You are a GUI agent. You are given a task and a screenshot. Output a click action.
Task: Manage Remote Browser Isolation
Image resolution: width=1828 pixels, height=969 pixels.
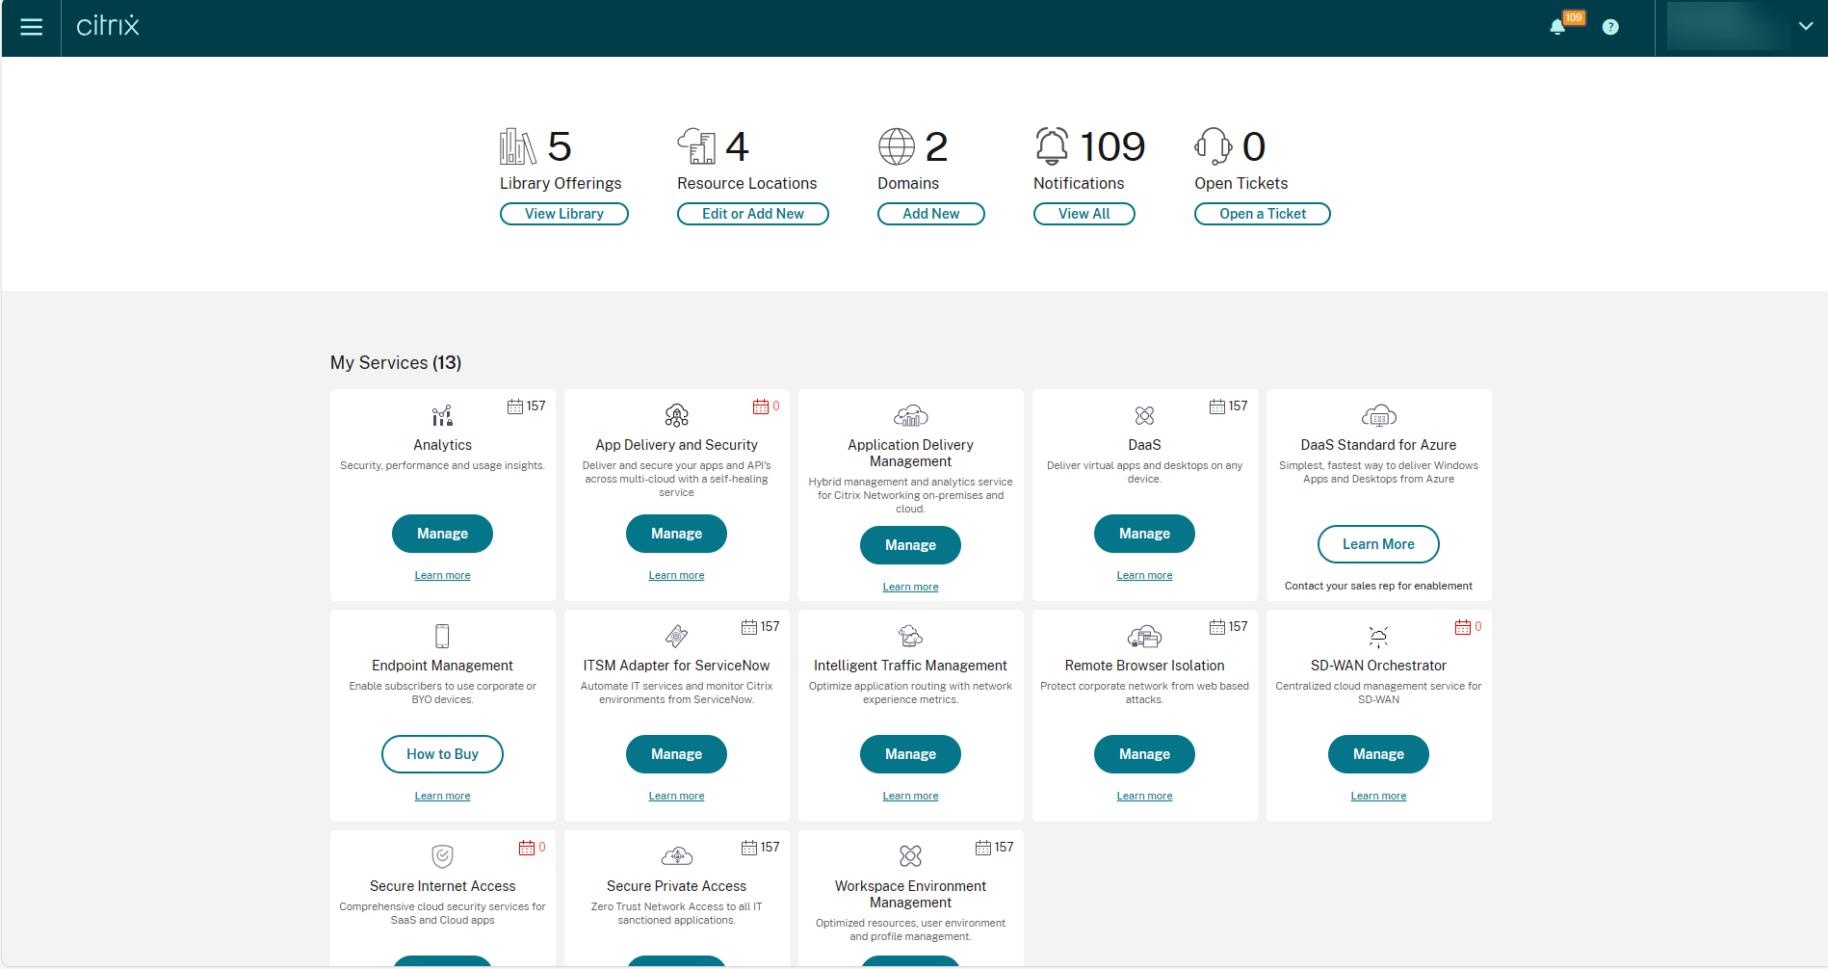(x=1144, y=754)
